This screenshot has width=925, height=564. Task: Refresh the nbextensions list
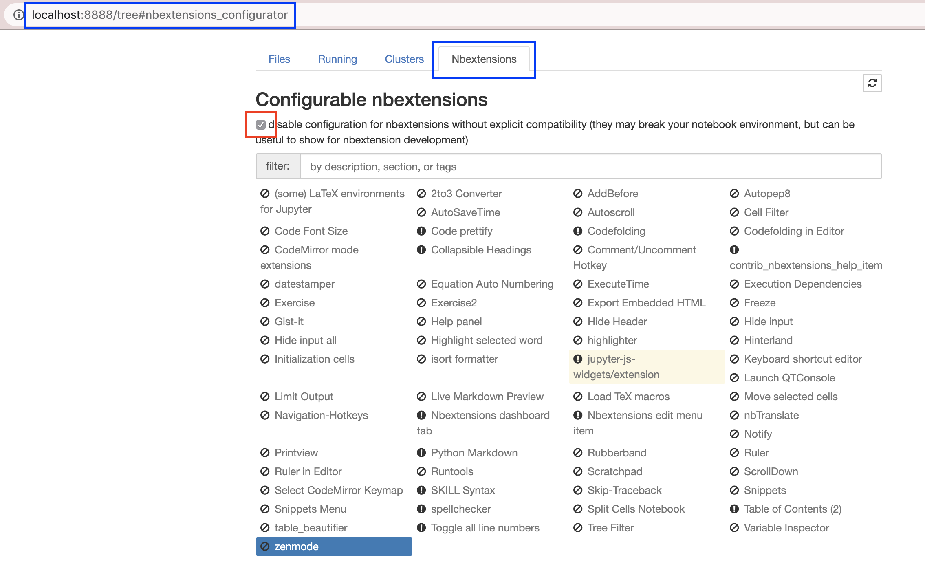[x=872, y=83]
